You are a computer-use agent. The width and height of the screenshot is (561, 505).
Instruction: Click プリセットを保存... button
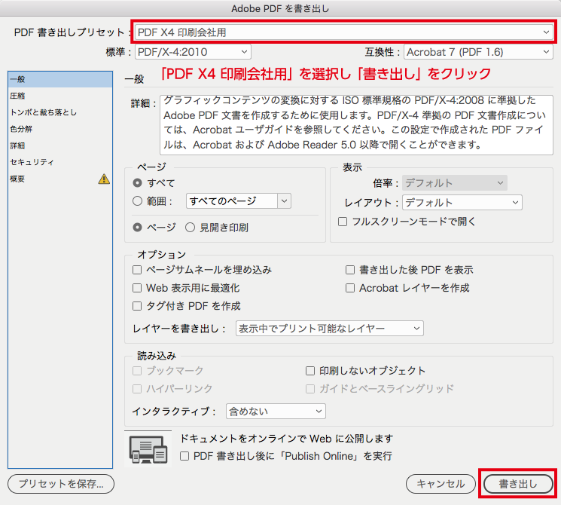click(61, 484)
